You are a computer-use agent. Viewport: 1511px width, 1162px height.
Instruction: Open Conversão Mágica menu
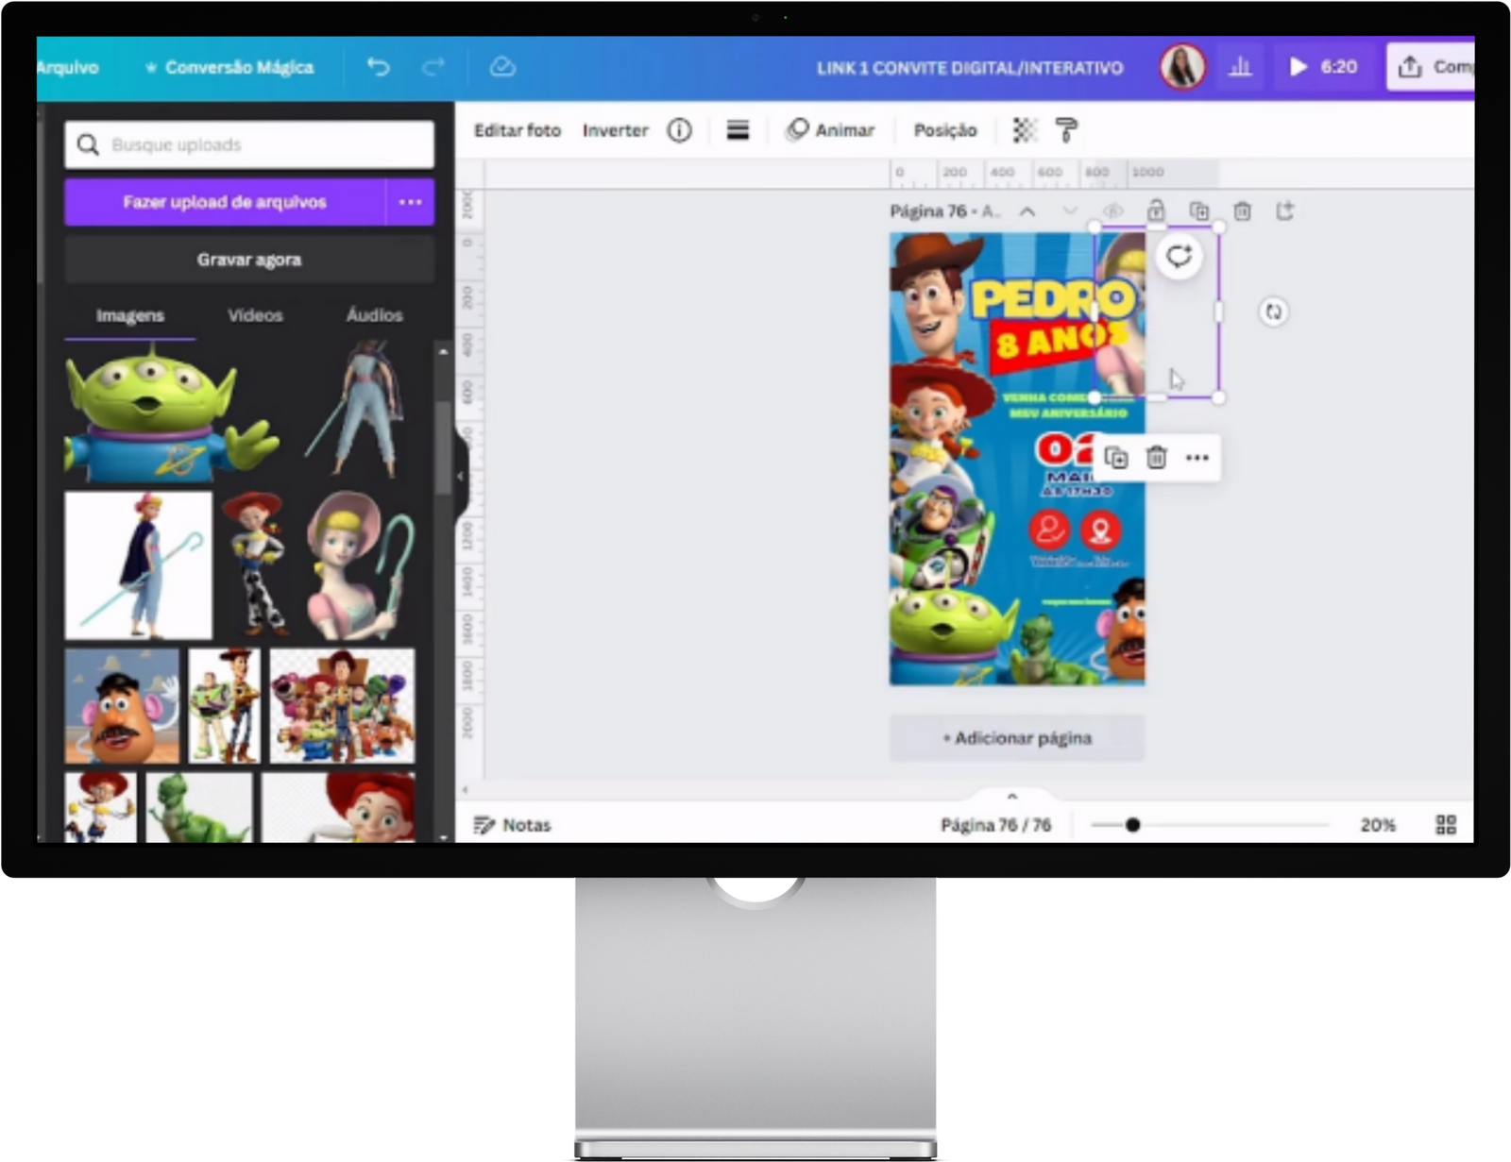pyautogui.click(x=229, y=67)
